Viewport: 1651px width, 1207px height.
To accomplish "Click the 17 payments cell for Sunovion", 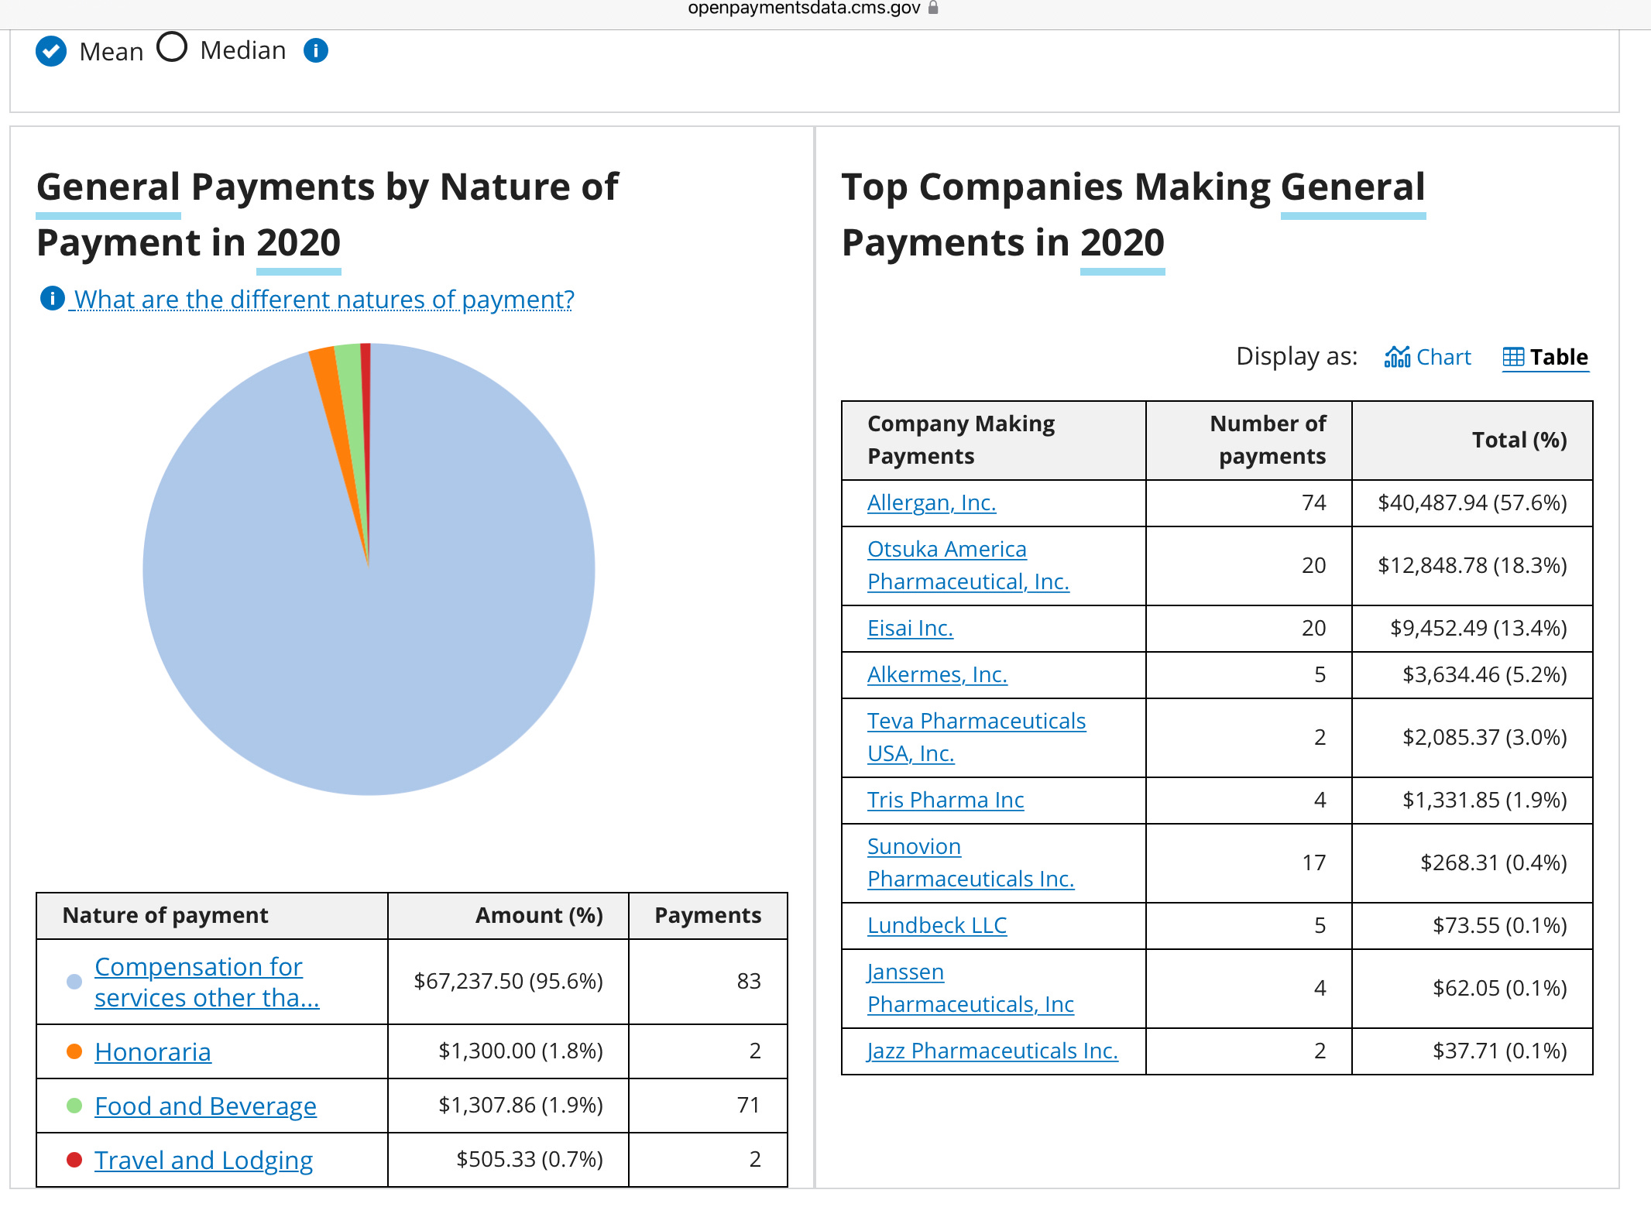I will point(1249,863).
